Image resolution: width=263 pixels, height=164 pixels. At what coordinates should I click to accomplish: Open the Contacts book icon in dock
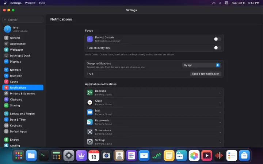[119, 156]
